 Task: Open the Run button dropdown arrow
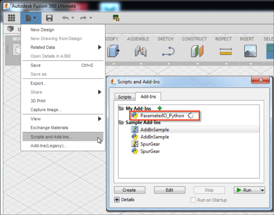tap(262, 190)
